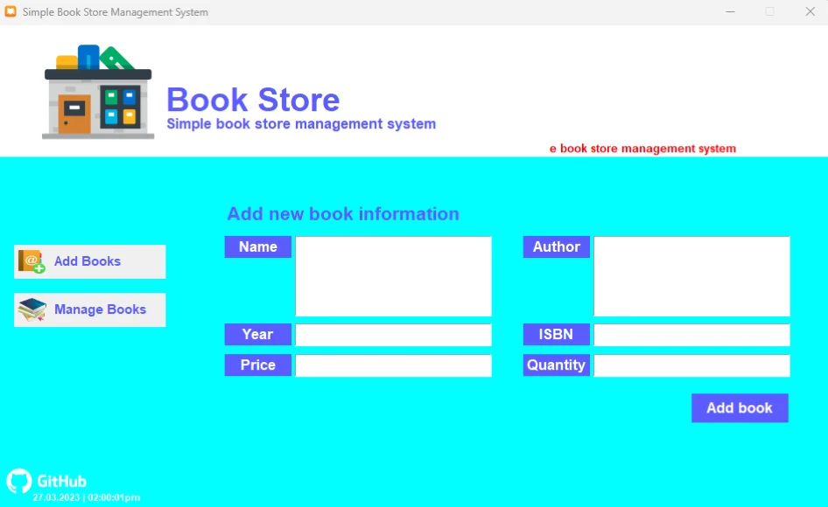Click inside the Year field
Screen dimensions: 828x507
pyautogui.click(x=393, y=335)
